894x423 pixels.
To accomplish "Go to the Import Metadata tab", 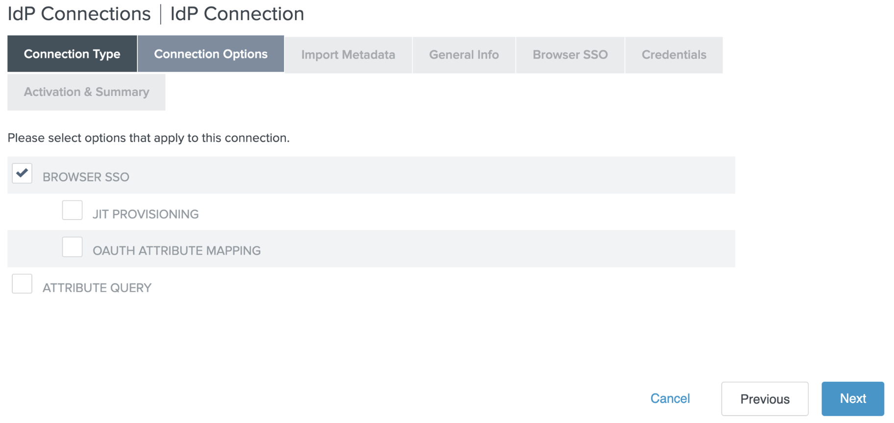I will point(348,55).
